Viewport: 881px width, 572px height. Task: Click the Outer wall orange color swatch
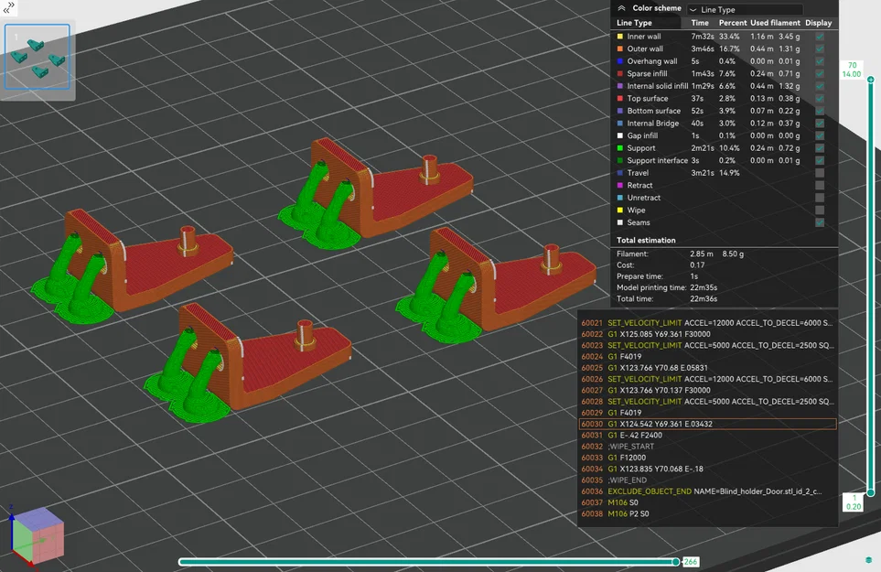[620, 49]
